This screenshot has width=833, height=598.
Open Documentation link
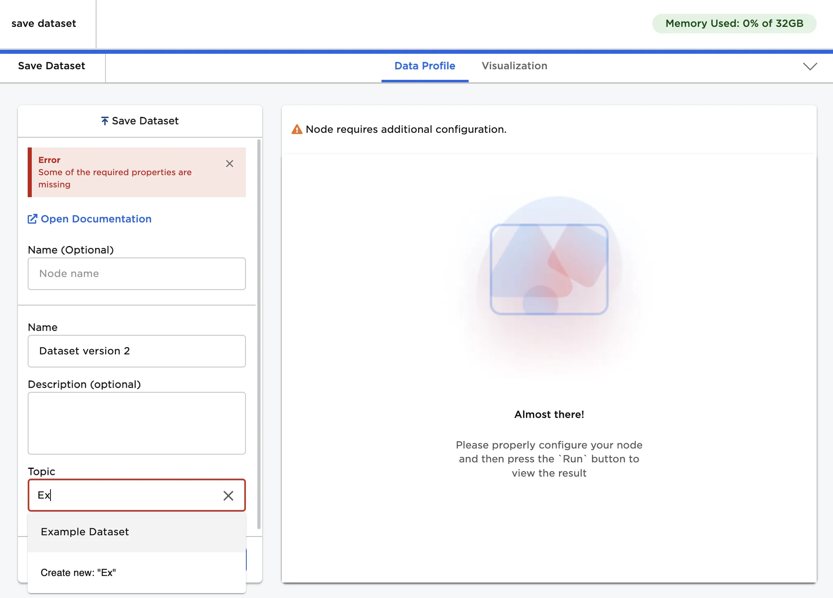(x=96, y=219)
